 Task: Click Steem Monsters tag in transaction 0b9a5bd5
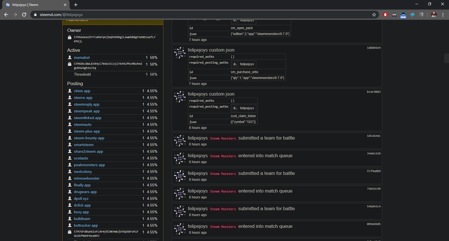[223, 227]
